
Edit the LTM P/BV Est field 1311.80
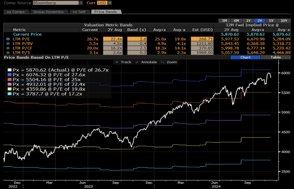tap(202, 43)
